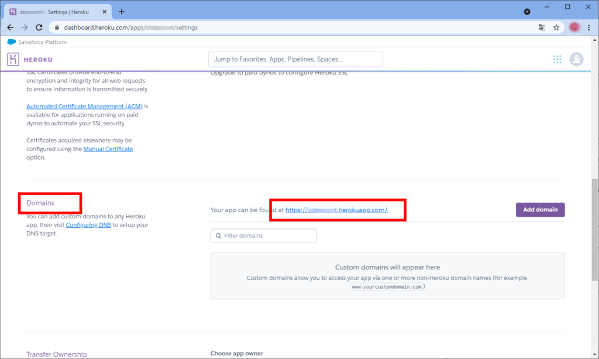Open the herokuapp.com app URL link
Viewport: 599px width, 359px height.
[x=336, y=210]
